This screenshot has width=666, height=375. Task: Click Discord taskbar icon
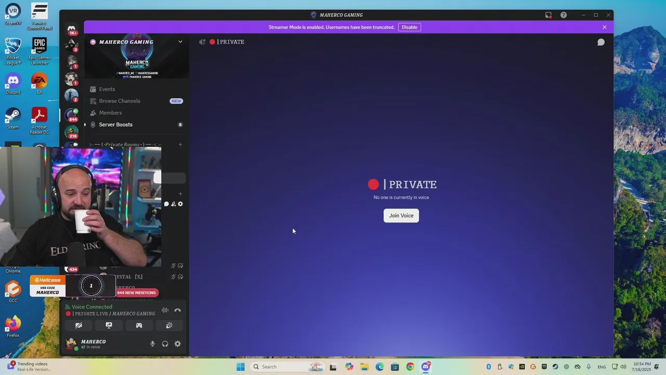click(x=426, y=366)
